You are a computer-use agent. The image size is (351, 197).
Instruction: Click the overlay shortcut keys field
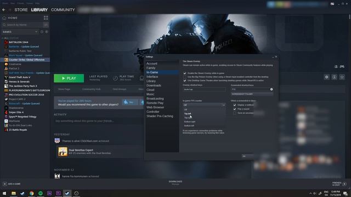[204, 89]
